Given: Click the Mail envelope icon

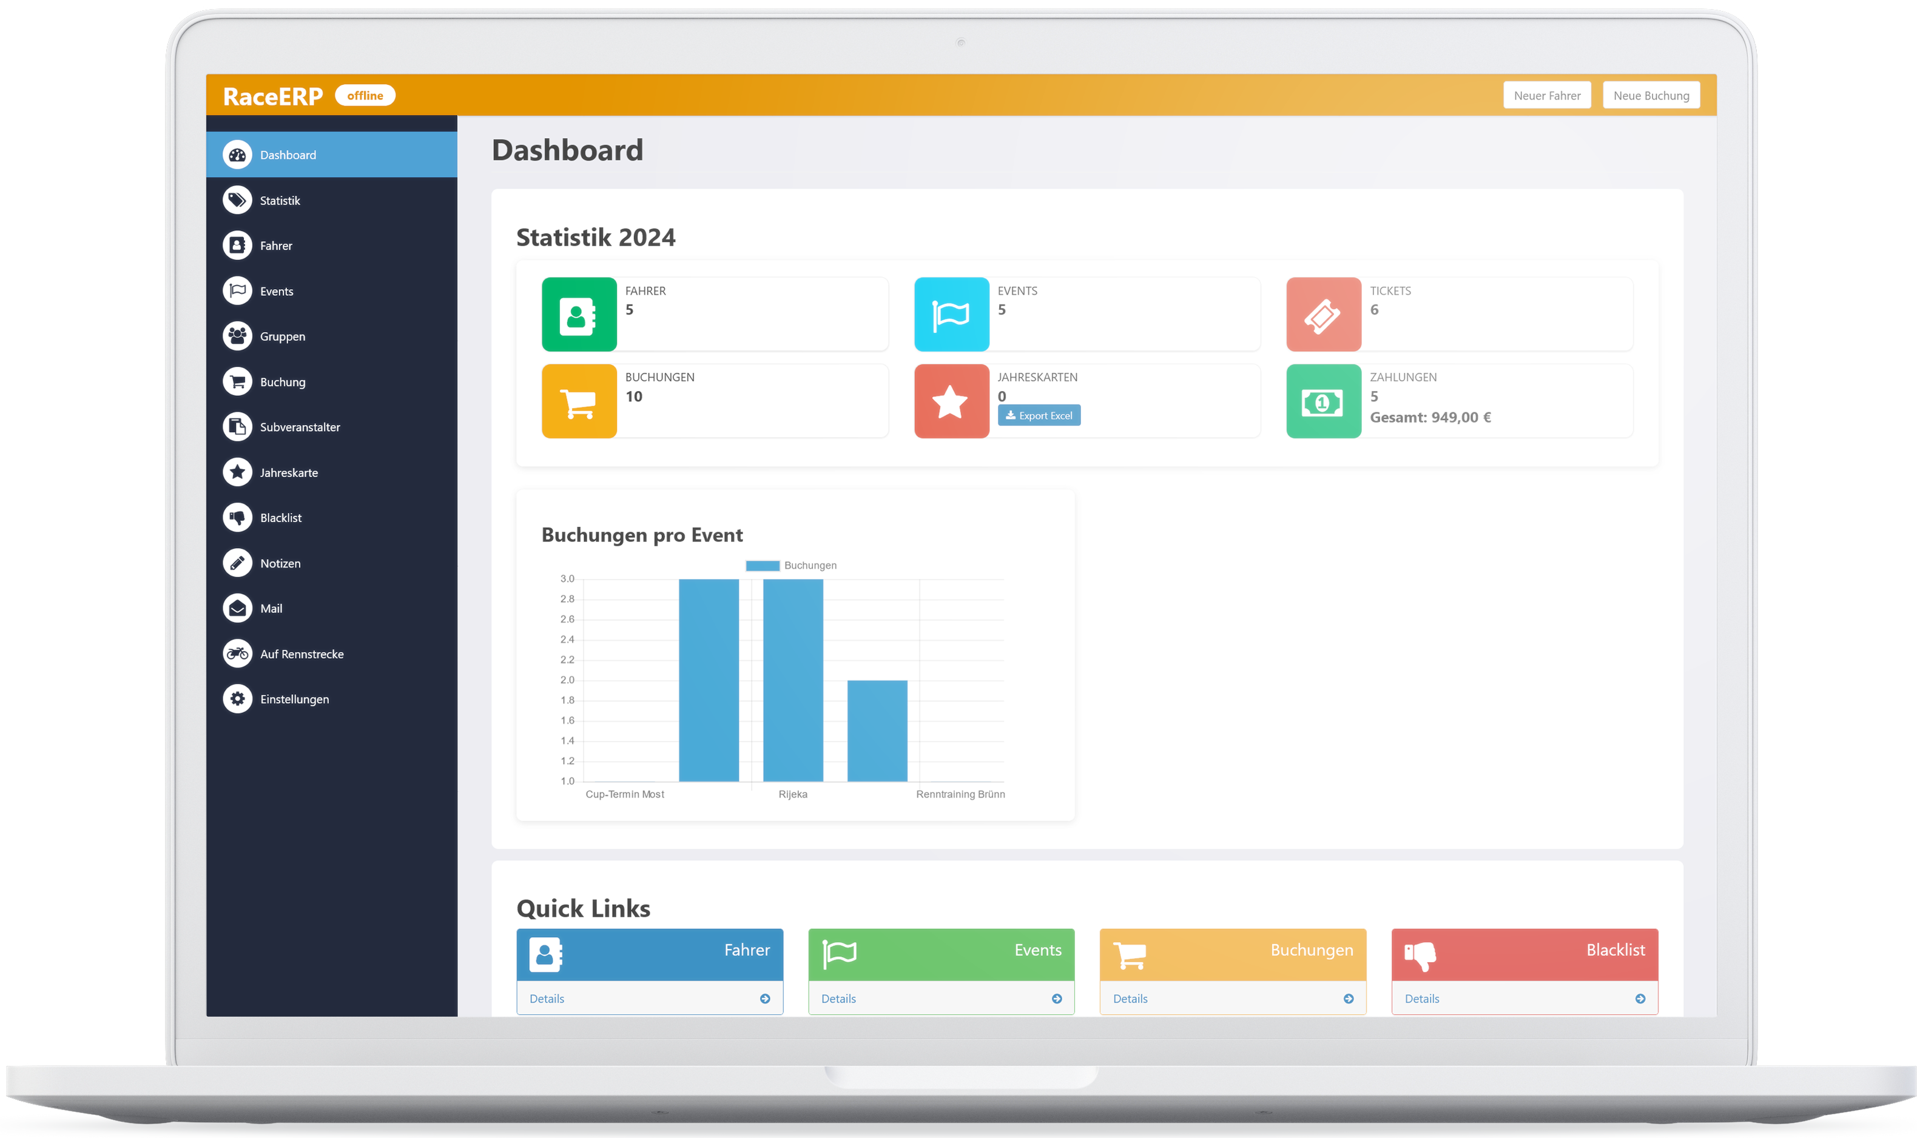Looking at the screenshot, I should point(237,608).
